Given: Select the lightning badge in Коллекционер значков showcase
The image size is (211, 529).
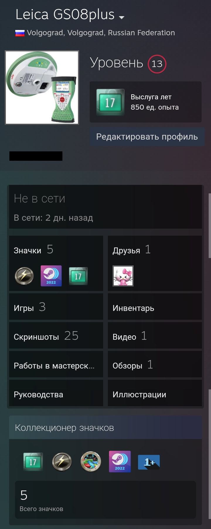Looking at the screenshot, I should click(62, 462).
